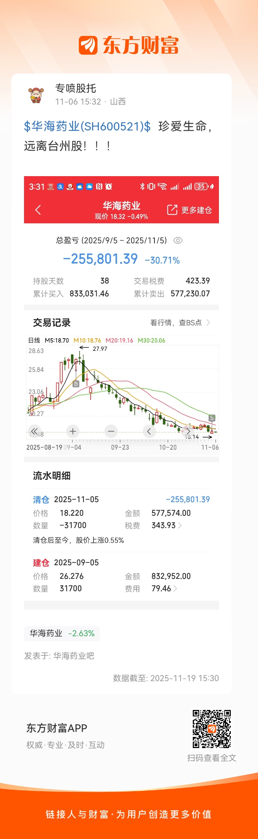Viewport: 258px width, 839px height.
Task: Open the 更多建仓 share icon
Action: (172, 210)
